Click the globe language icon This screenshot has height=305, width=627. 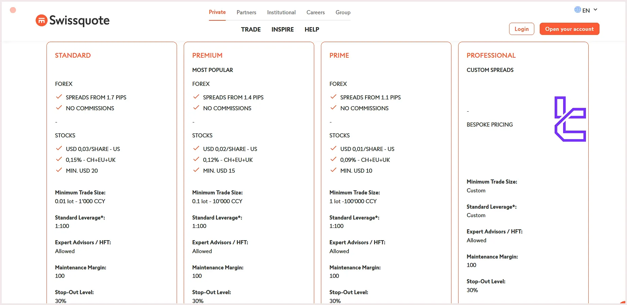[577, 10]
